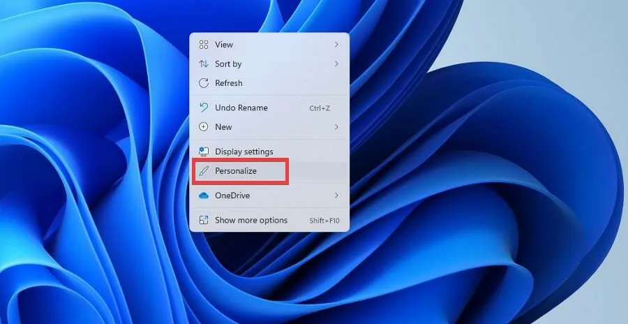Open the New submenu chevron

click(x=336, y=127)
